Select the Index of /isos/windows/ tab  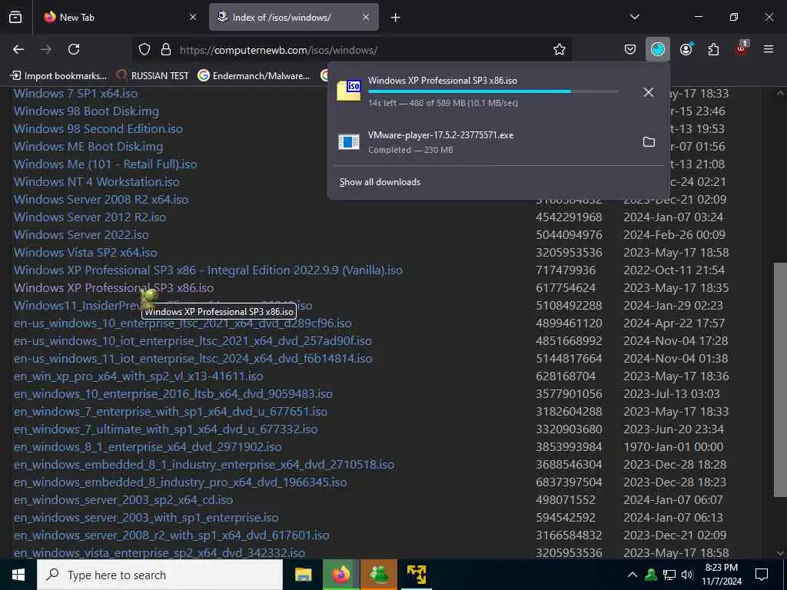(x=294, y=18)
